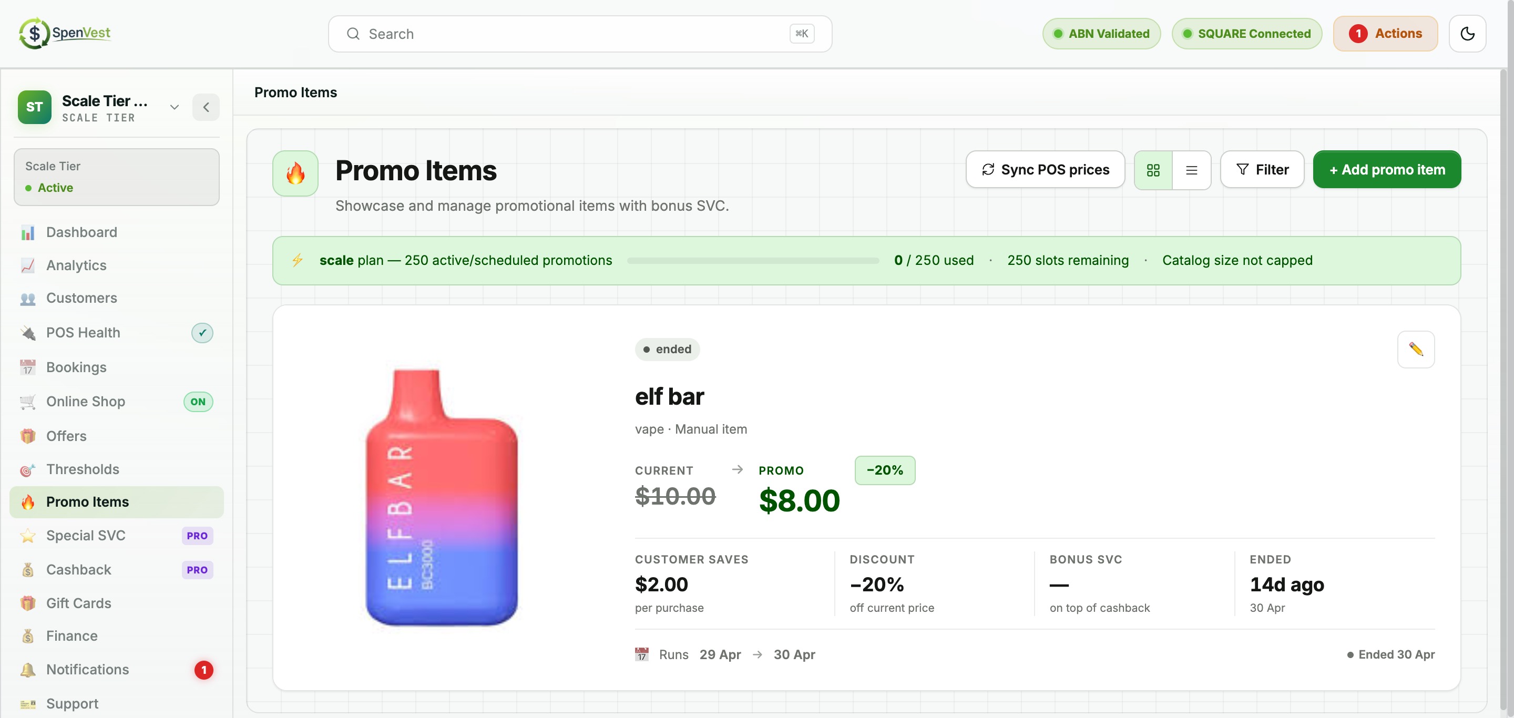The width and height of the screenshot is (1514, 718).
Task: Click the elf bar item title
Action: 669,397
